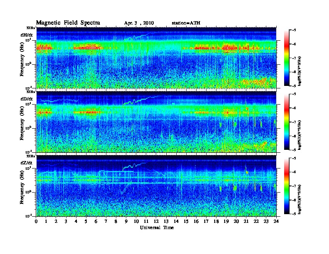Click the 32Hz label atop dD/dt panel
329x254 pixels.
tap(31, 92)
